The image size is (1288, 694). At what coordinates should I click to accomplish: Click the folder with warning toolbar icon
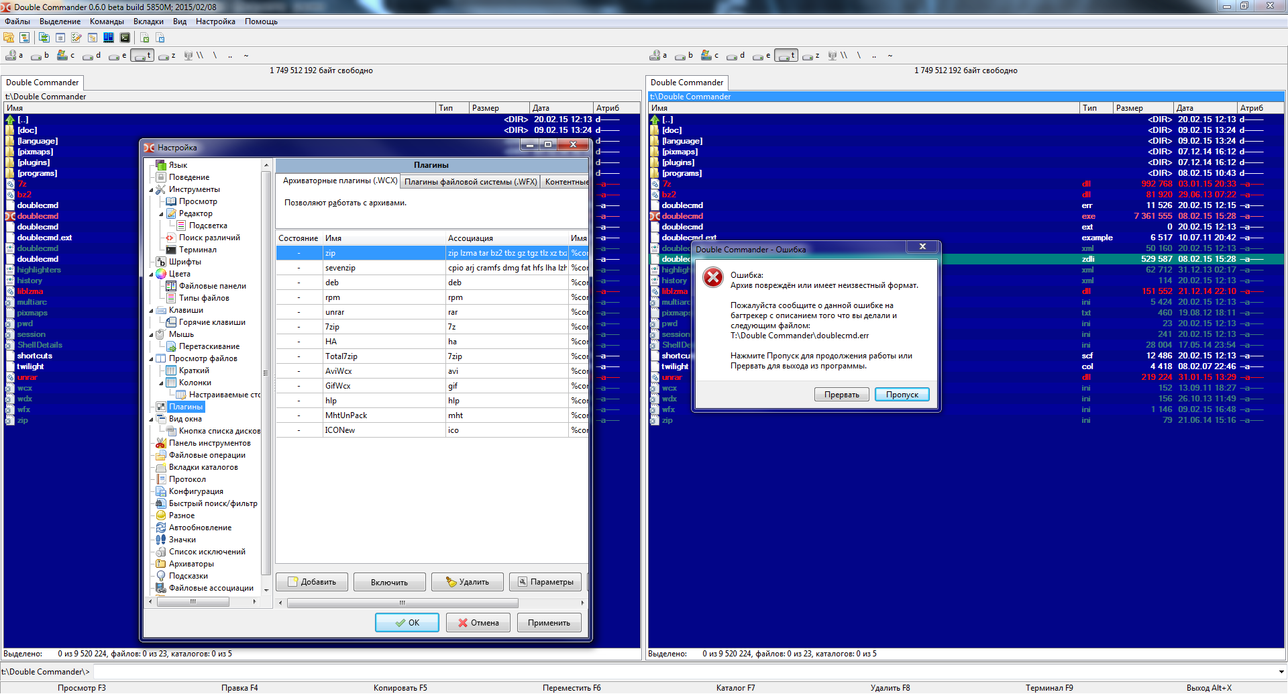(9, 38)
